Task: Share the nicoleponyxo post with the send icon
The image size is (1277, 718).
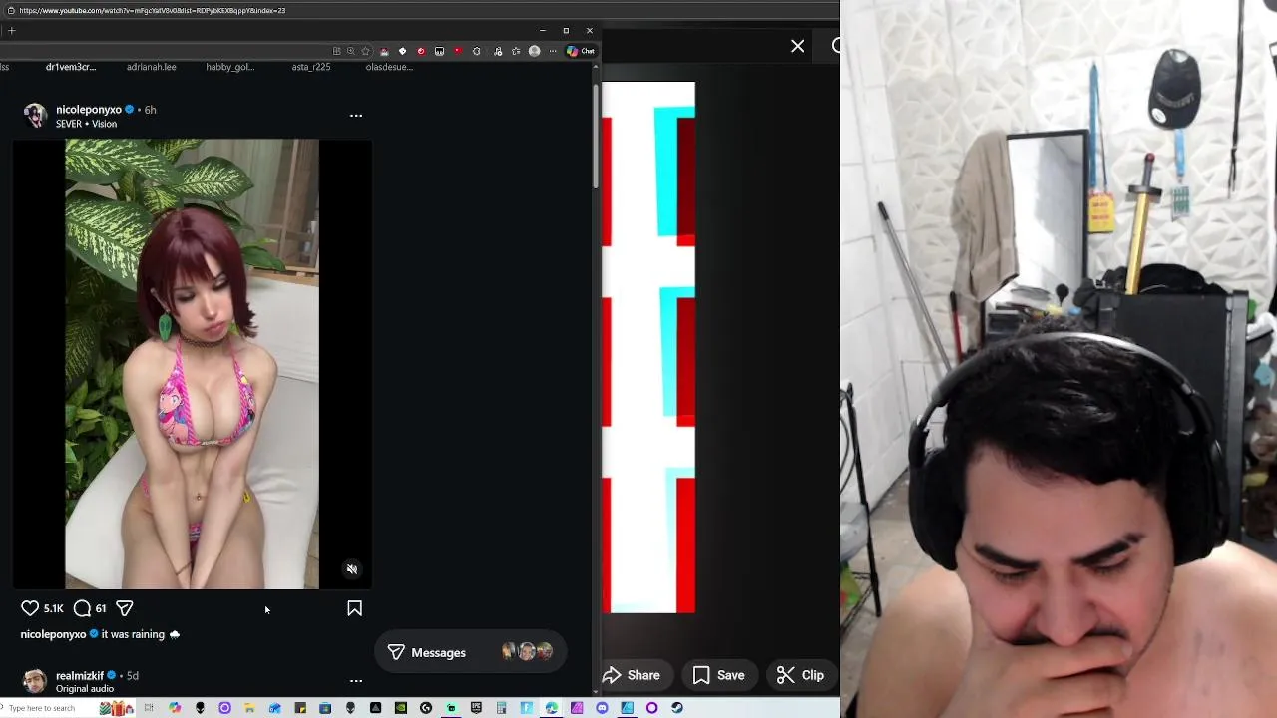Action: [125, 608]
